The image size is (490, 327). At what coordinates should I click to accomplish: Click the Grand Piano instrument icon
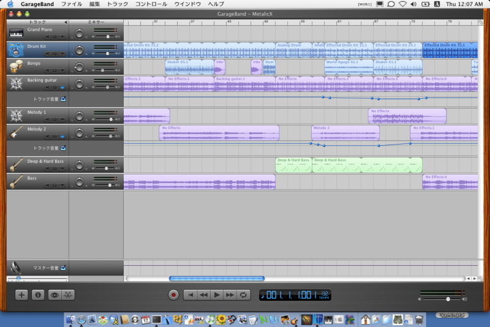[17, 33]
